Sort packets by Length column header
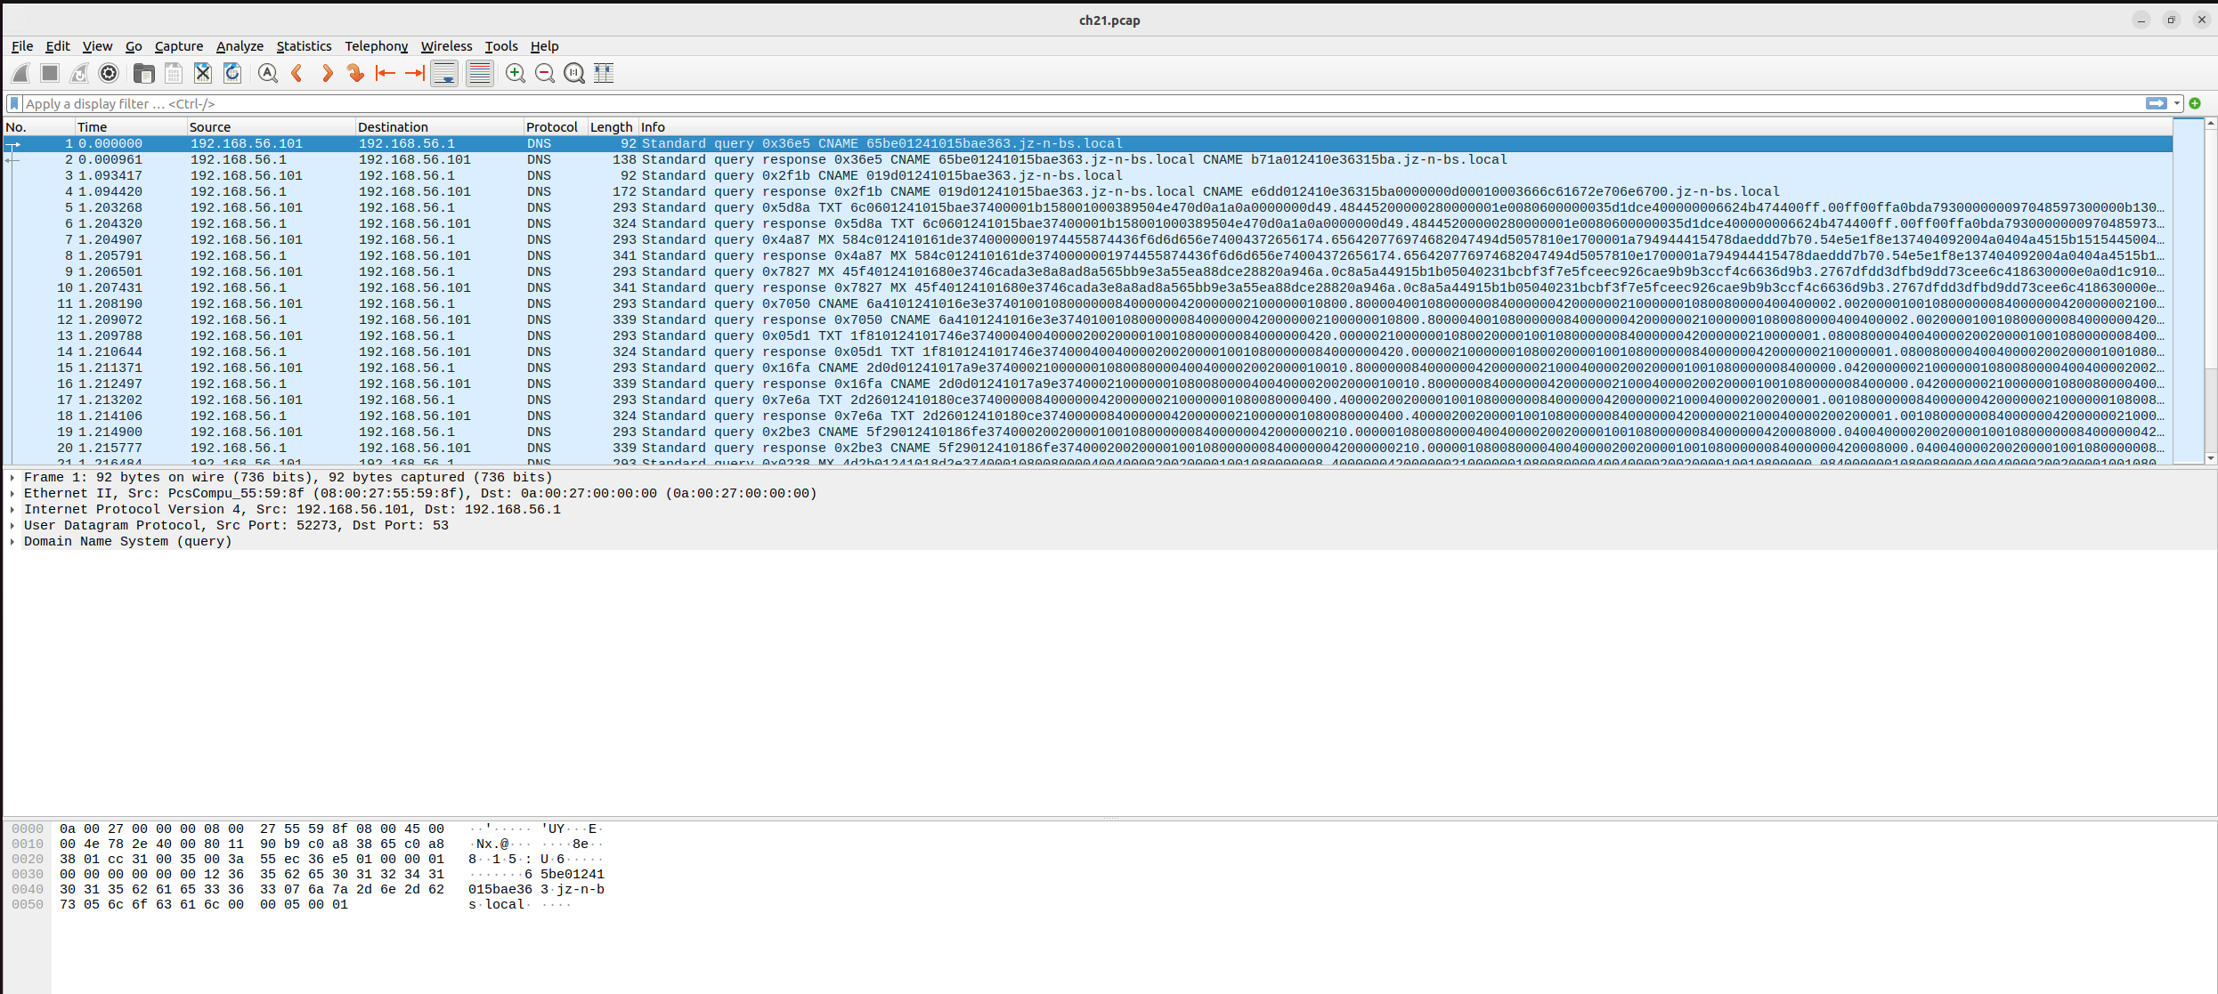The image size is (2218, 994). (613, 127)
